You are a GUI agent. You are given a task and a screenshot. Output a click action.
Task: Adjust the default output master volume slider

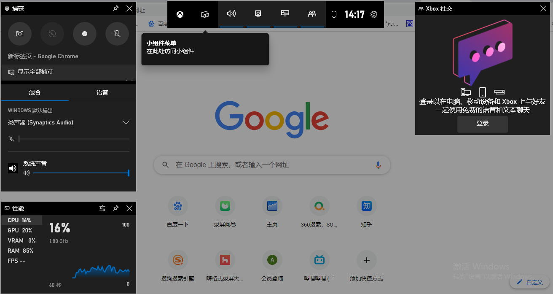click(x=74, y=139)
